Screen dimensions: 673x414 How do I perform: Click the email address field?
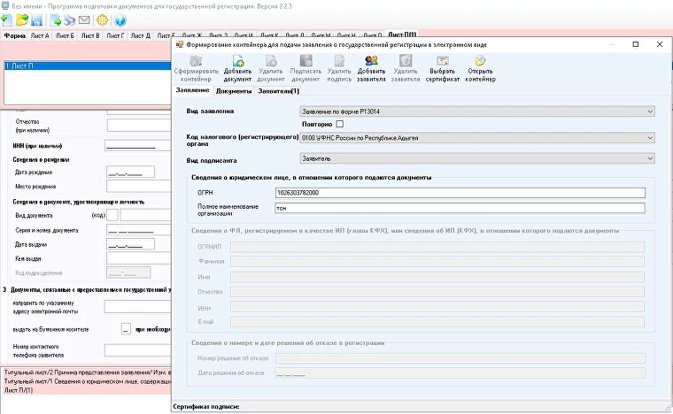pyautogui.click(x=138, y=307)
